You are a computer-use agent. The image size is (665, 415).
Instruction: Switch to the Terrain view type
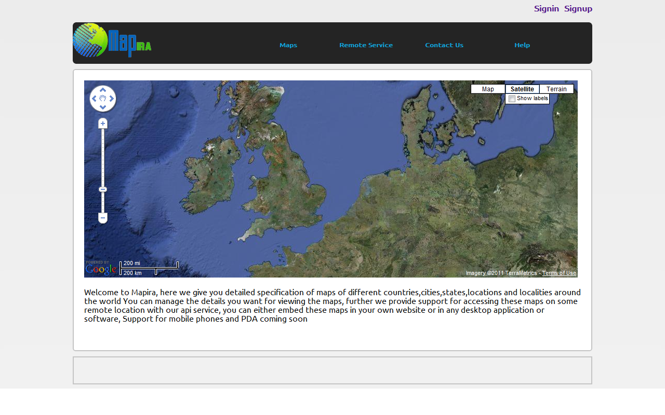(x=556, y=89)
